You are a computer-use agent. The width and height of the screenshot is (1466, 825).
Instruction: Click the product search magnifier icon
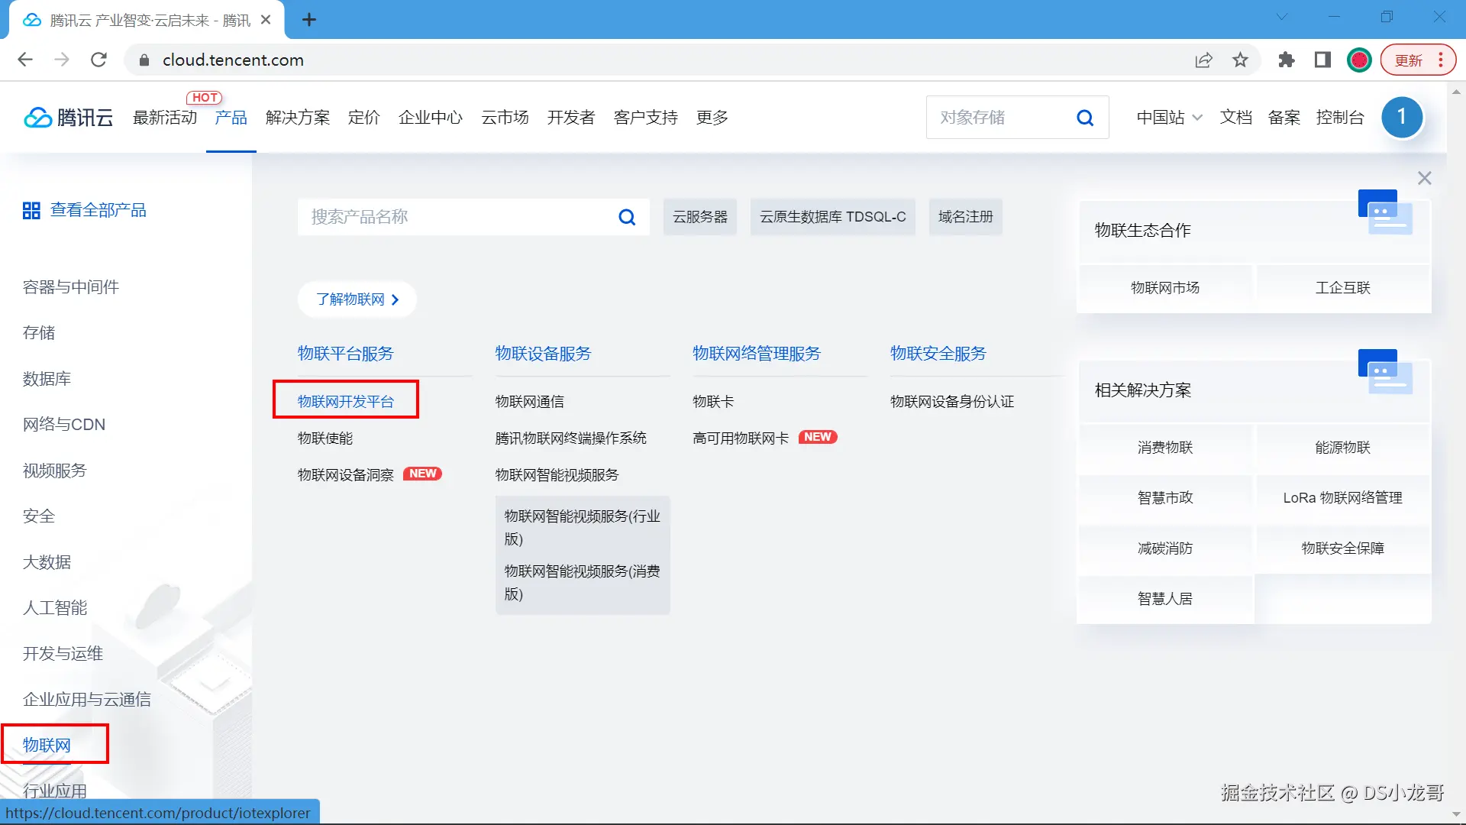(627, 218)
